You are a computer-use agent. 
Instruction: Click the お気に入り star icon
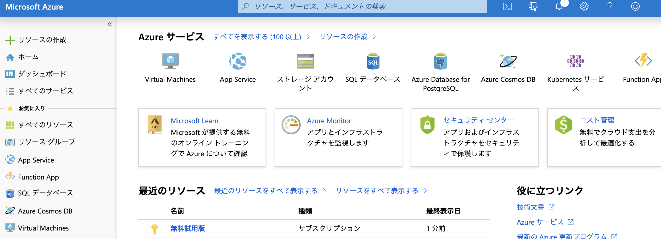[10, 108]
